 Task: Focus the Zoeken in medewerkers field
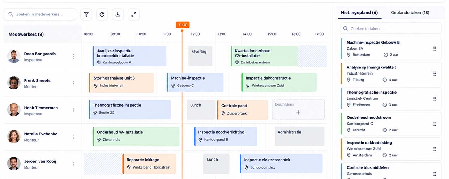[40, 14]
